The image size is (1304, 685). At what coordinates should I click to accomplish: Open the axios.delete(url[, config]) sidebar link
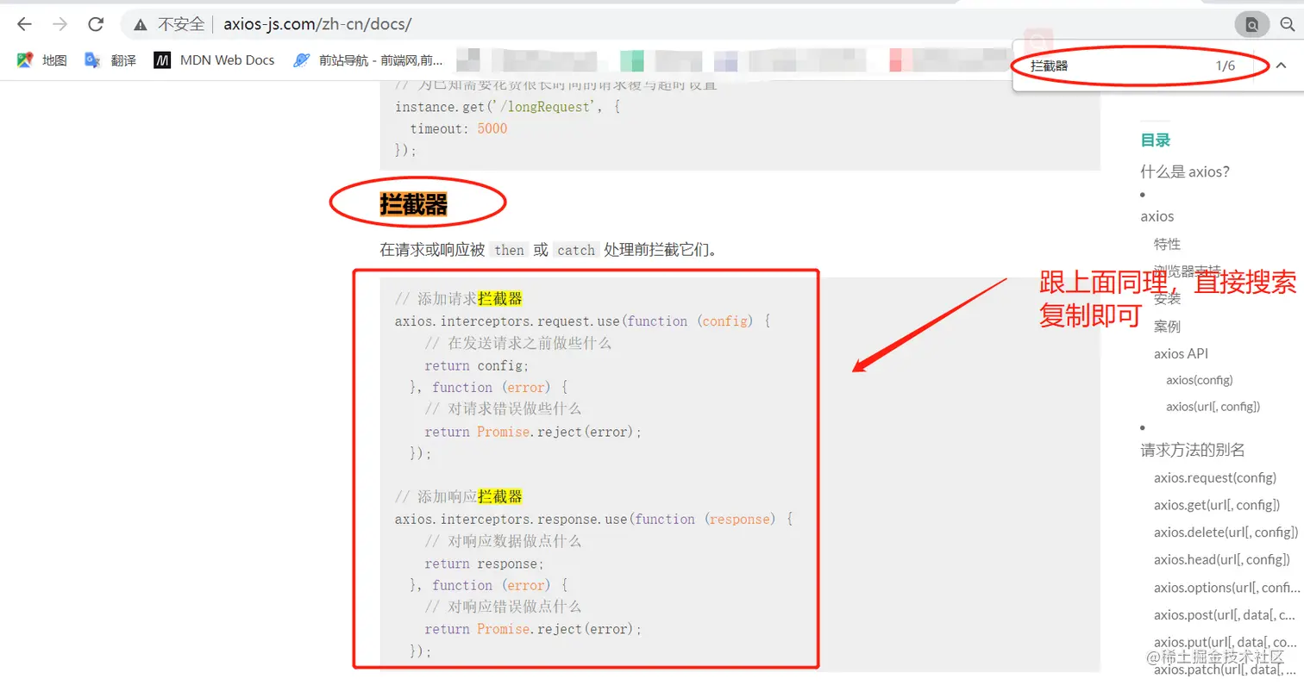pyautogui.click(x=1226, y=532)
